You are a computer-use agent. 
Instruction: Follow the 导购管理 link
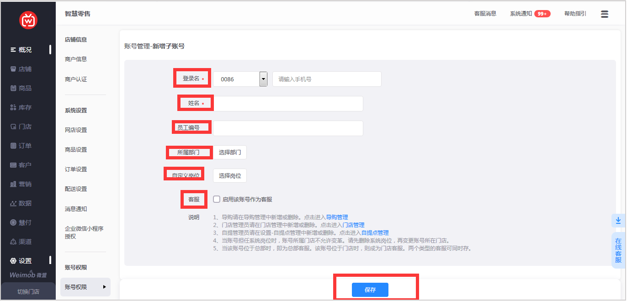point(337,217)
